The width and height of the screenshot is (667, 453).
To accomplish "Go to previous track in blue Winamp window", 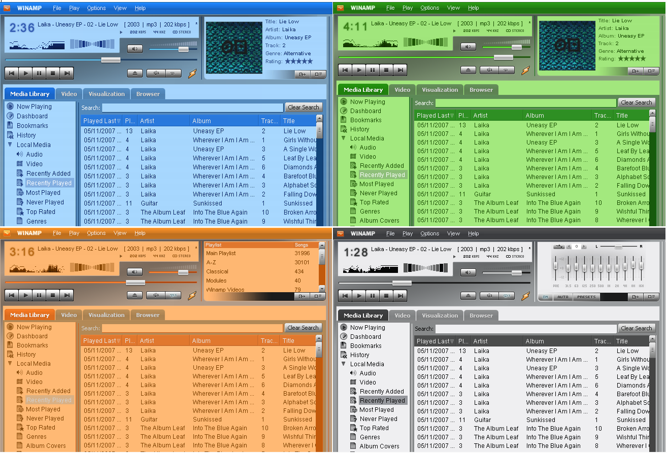I will [x=12, y=74].
